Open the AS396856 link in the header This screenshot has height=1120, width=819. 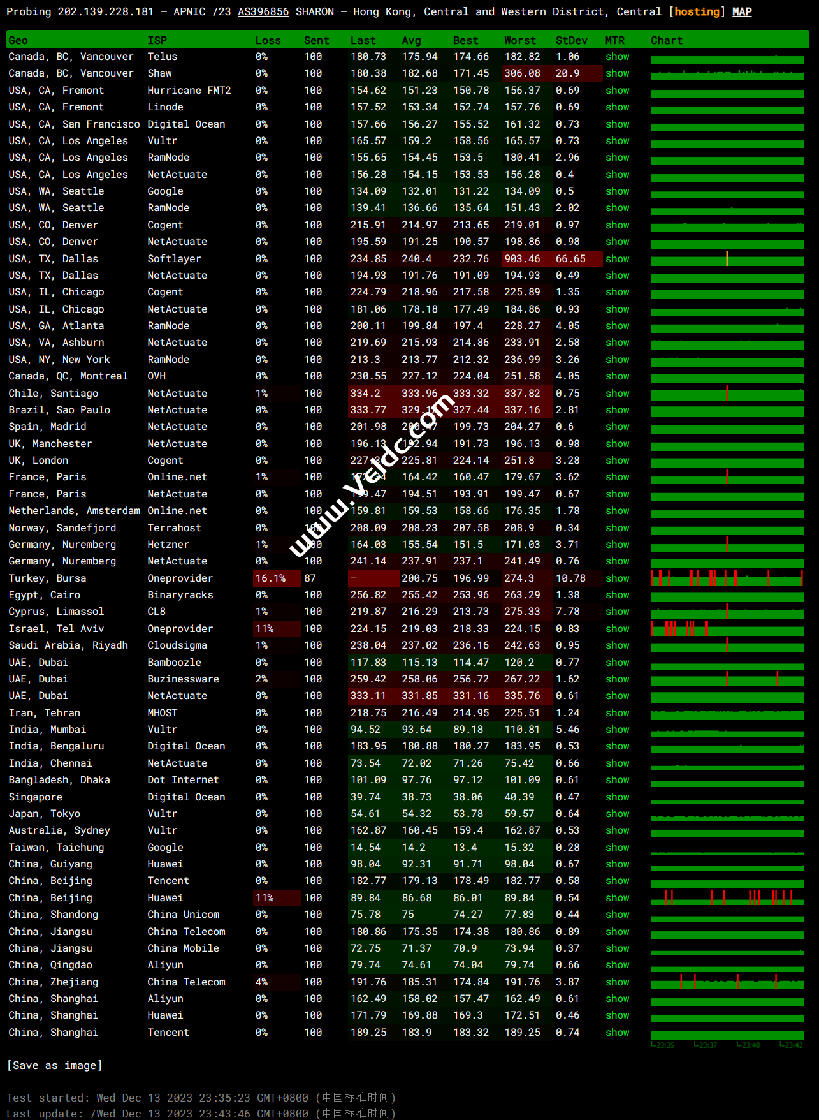pos(263,12)
